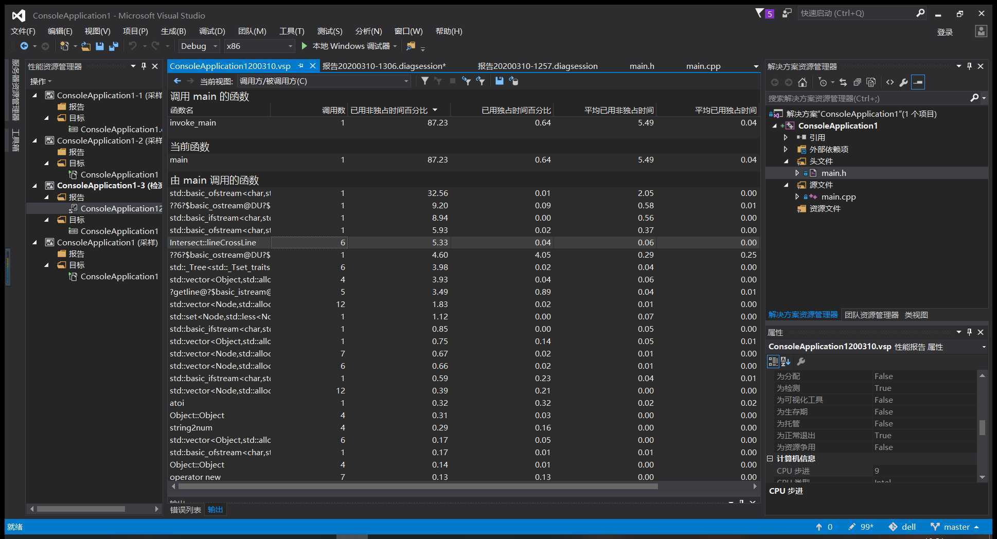Image resolution: width=997 pixels, height=539 pixels.
Task: Click the property pages wrench in Properties panel
Action: [801, 362]
